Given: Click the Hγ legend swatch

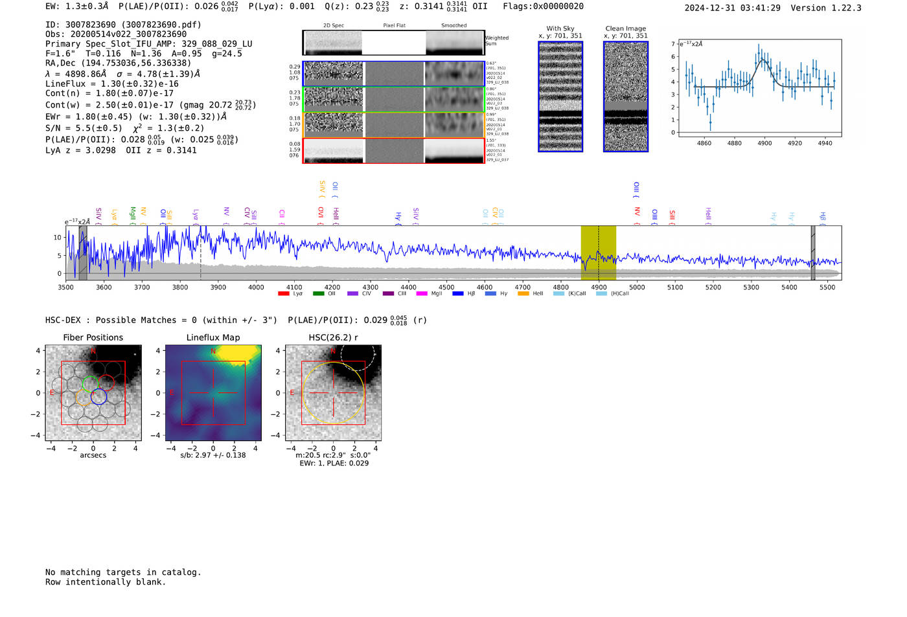Looking at the screenshot, I should click(490, 294).
